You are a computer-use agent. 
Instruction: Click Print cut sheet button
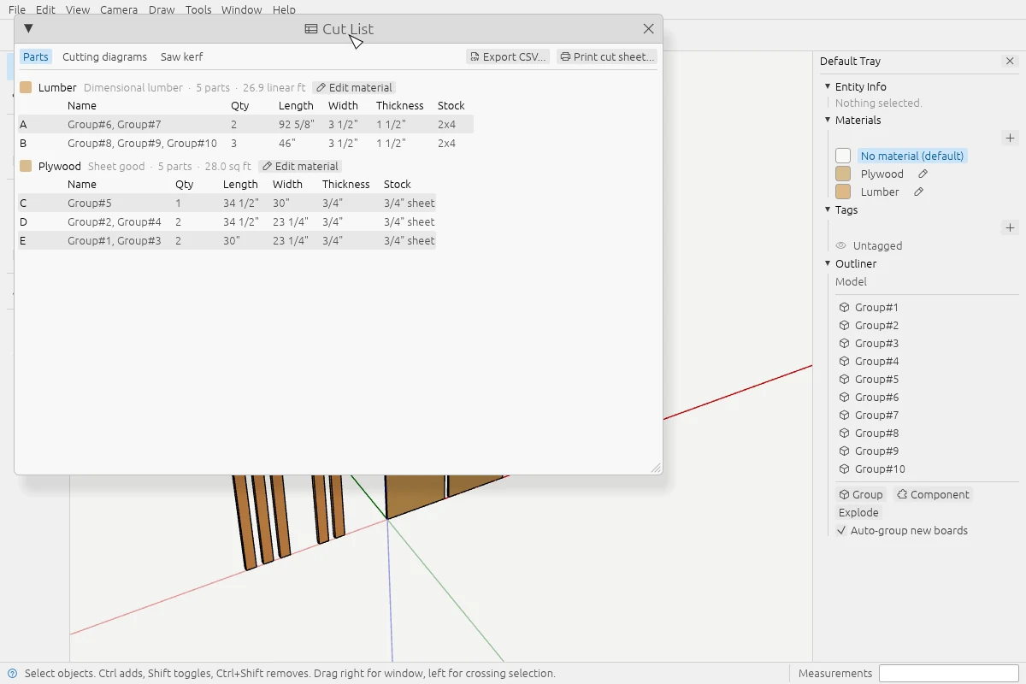[x=607, y=56]
